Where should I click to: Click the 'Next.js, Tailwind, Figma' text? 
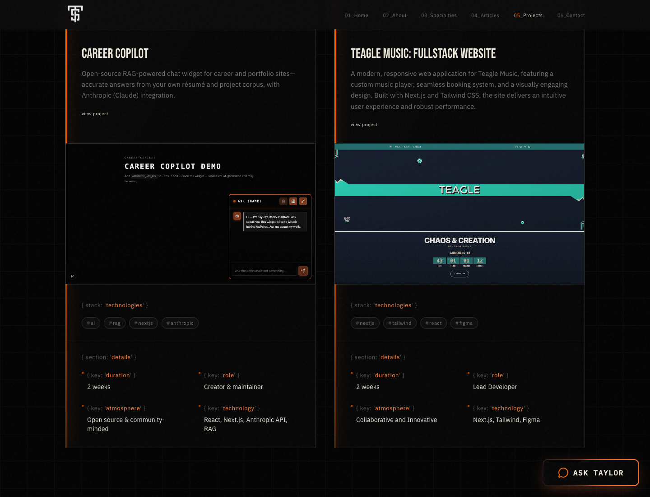(x=506, y=420)
